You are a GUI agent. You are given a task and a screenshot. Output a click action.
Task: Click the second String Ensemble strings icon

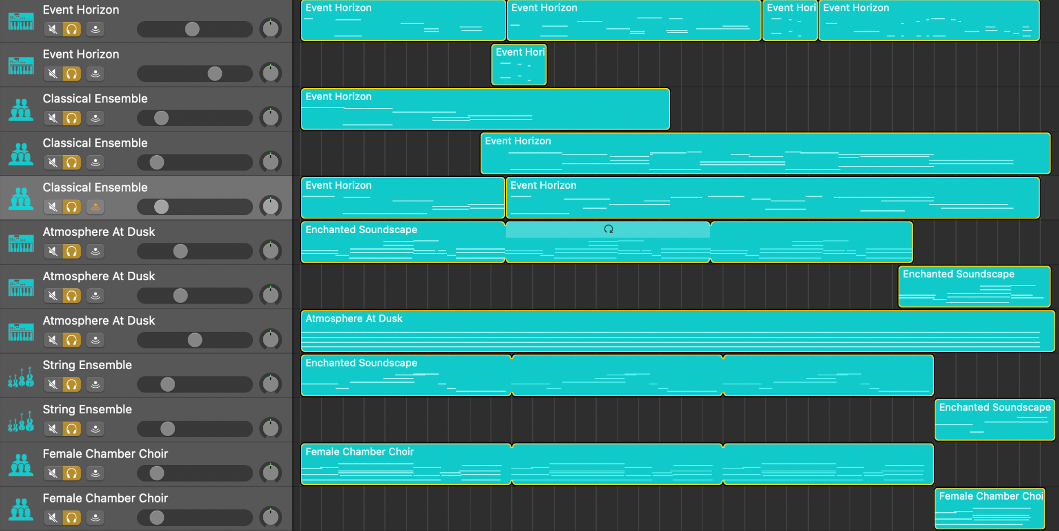21,421
